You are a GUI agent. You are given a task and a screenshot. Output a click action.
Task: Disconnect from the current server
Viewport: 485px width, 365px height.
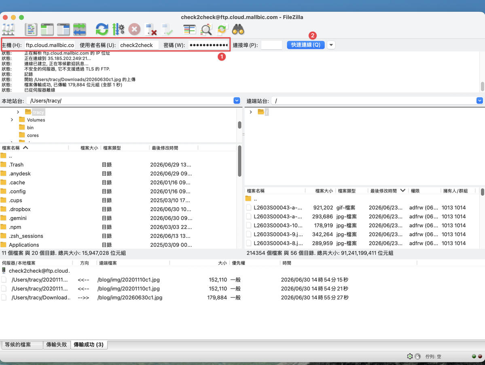151,30
